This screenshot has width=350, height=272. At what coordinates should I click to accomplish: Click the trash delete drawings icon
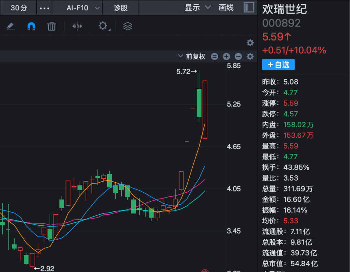(x=52, y=26)
